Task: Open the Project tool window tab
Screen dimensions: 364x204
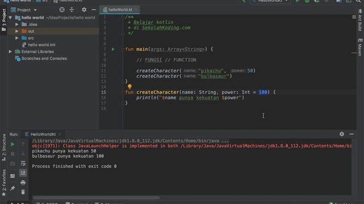Action: (x=4, y=20)
